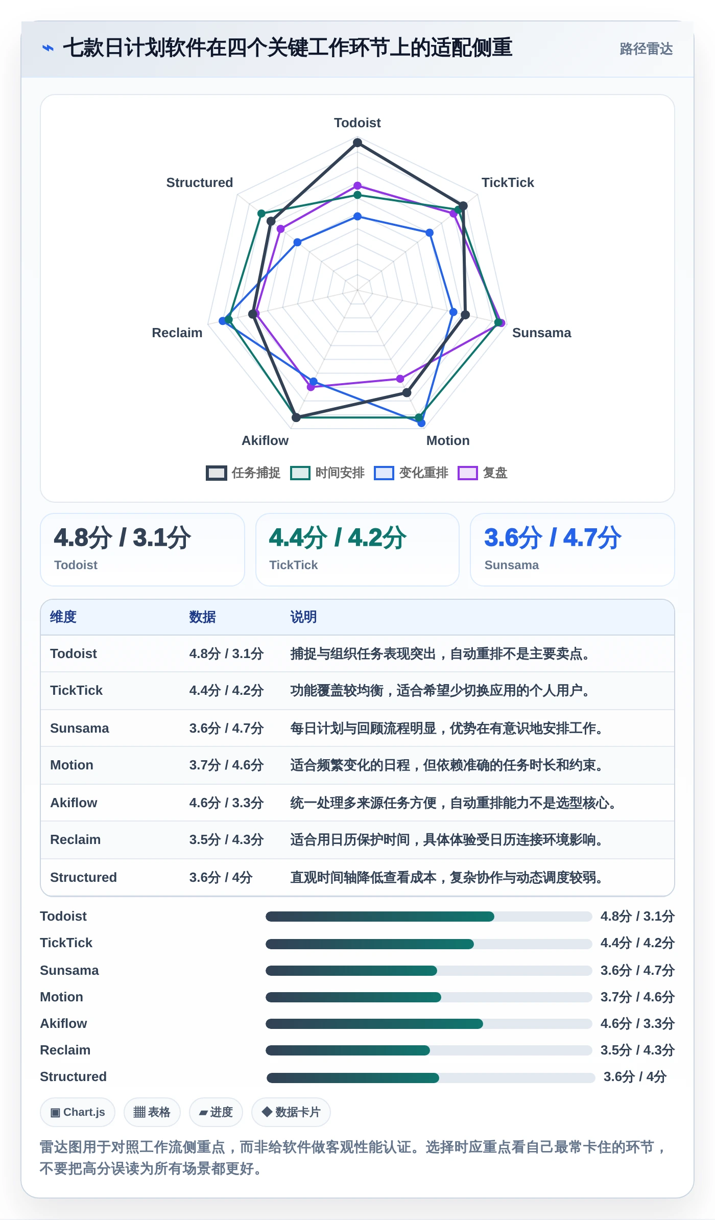The image size is (715, 1220).
Task: Select the TickTick row in the table
Action: click(357, 691)
